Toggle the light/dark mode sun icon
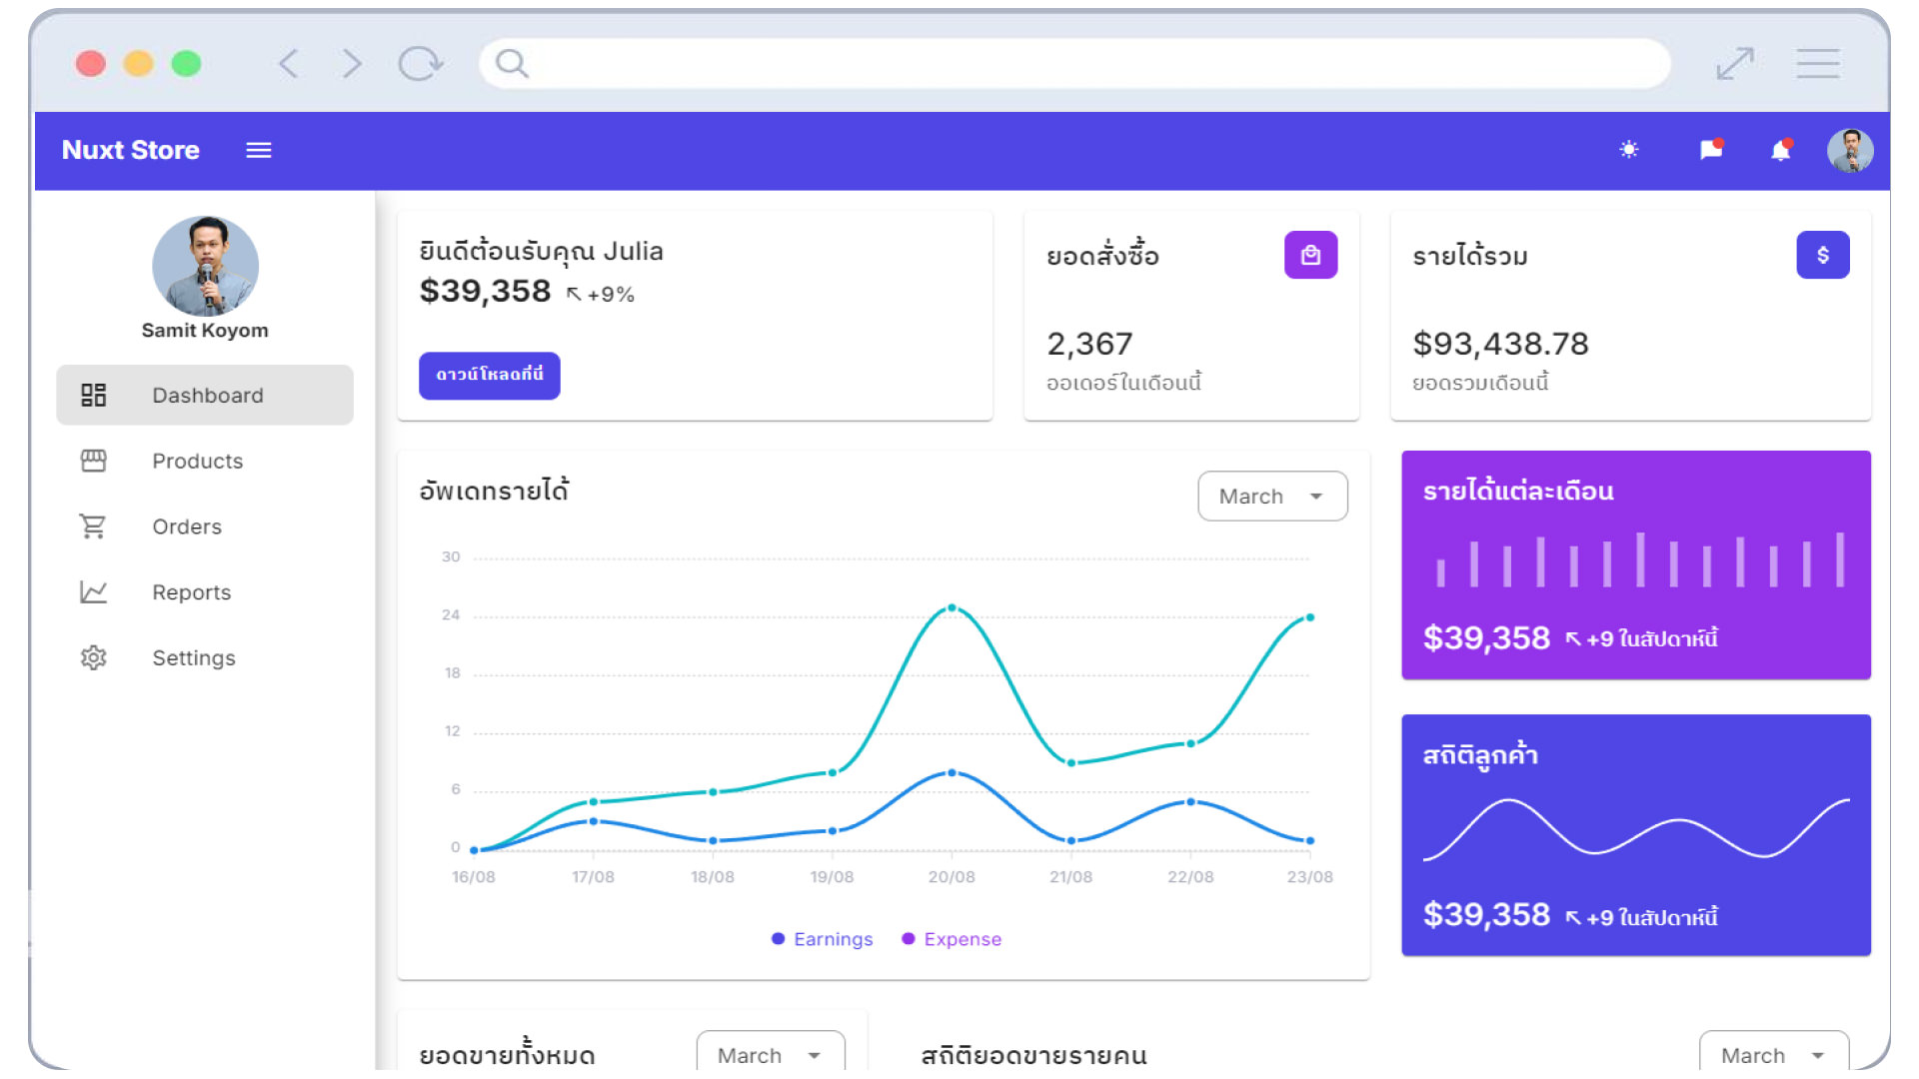Screen dimensions: 1919x1079 point(1628,149)
